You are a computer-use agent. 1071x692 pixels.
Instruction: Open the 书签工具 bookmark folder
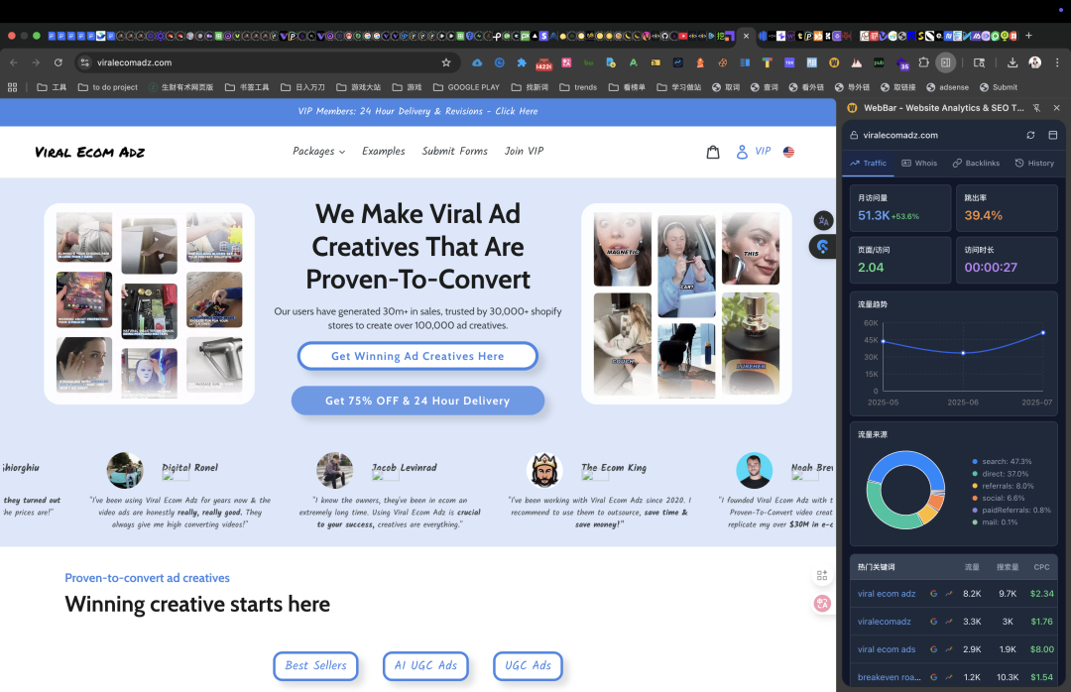point(247,87)
